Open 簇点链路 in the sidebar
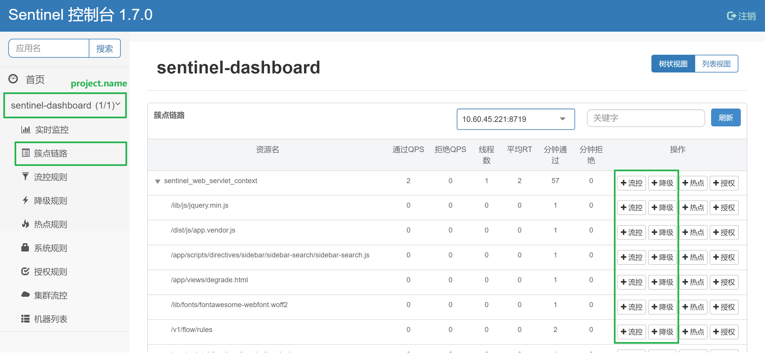 point(51,153)
